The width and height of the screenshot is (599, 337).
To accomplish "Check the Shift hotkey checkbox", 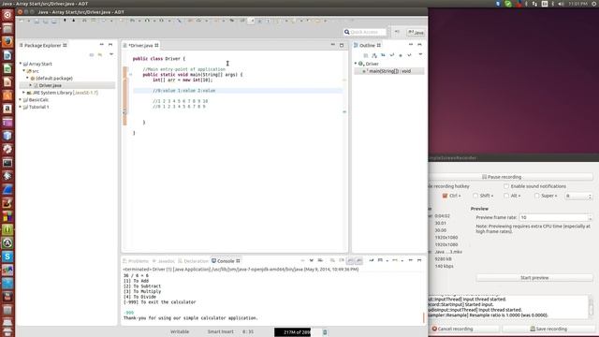I will [x=475, y=196].
